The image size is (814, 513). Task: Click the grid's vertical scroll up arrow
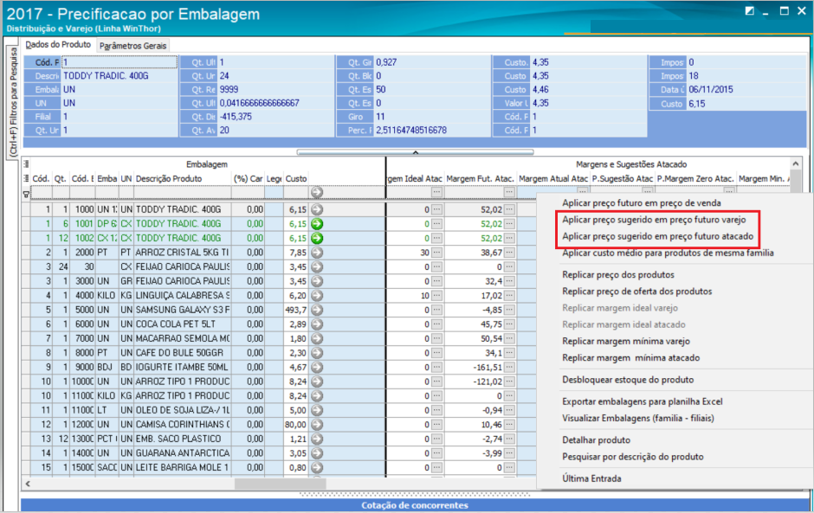coord(795,164)
